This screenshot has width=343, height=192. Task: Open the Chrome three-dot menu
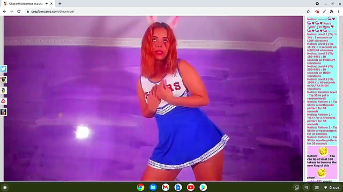(339, 11)
